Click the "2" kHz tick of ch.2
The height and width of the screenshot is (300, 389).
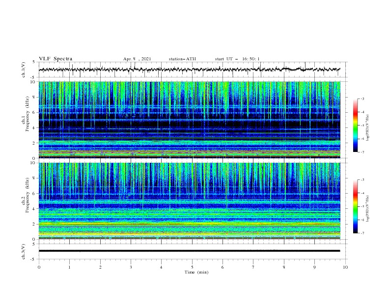pos(34,224)
